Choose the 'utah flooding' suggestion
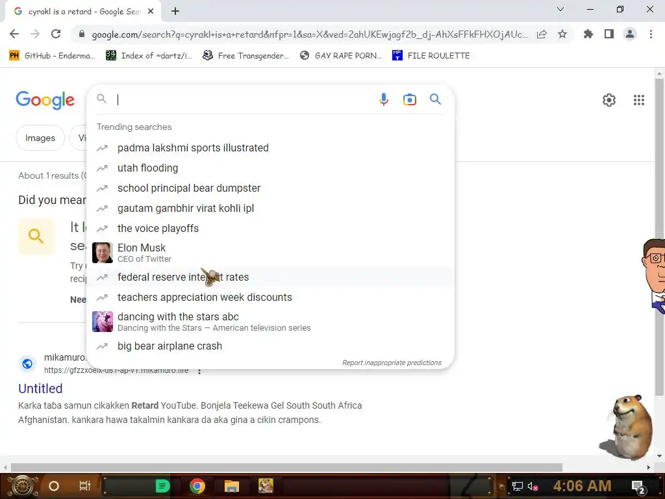The height and width of the screenshot is (499, 665). click(x=270, y=168)
